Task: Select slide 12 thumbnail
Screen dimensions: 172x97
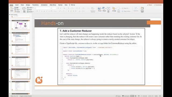Action: [21, 37]
